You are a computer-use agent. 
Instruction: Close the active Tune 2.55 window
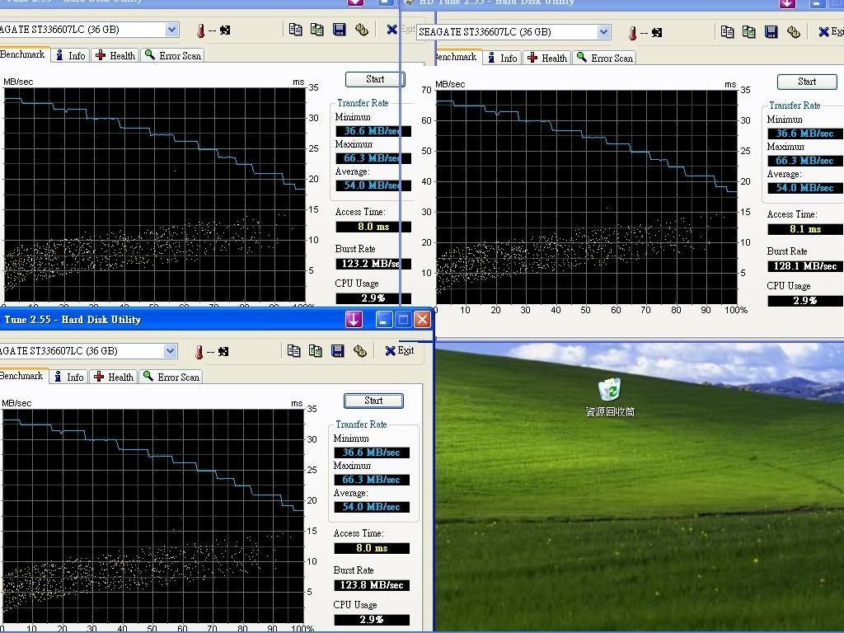click(x=423, y=319)
